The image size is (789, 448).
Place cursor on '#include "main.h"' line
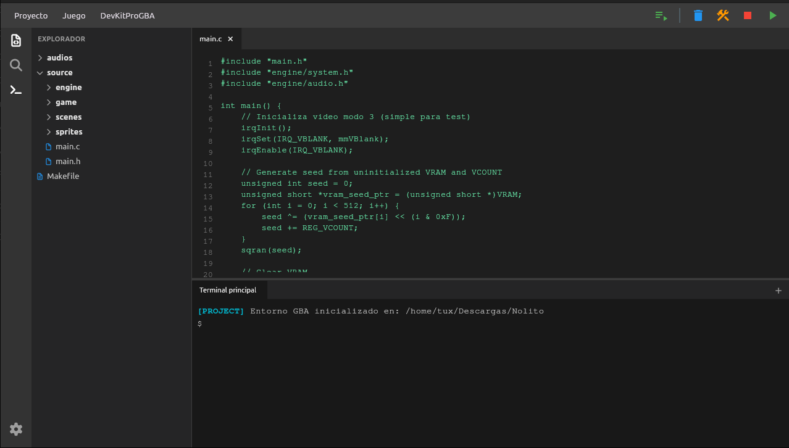coord(264,62)
